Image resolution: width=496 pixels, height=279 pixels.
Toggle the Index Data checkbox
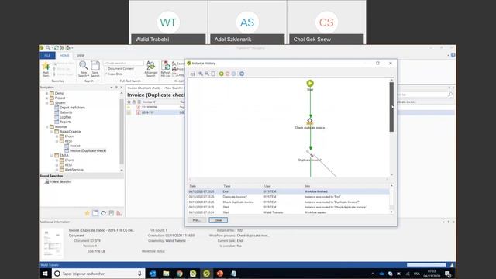105,74
